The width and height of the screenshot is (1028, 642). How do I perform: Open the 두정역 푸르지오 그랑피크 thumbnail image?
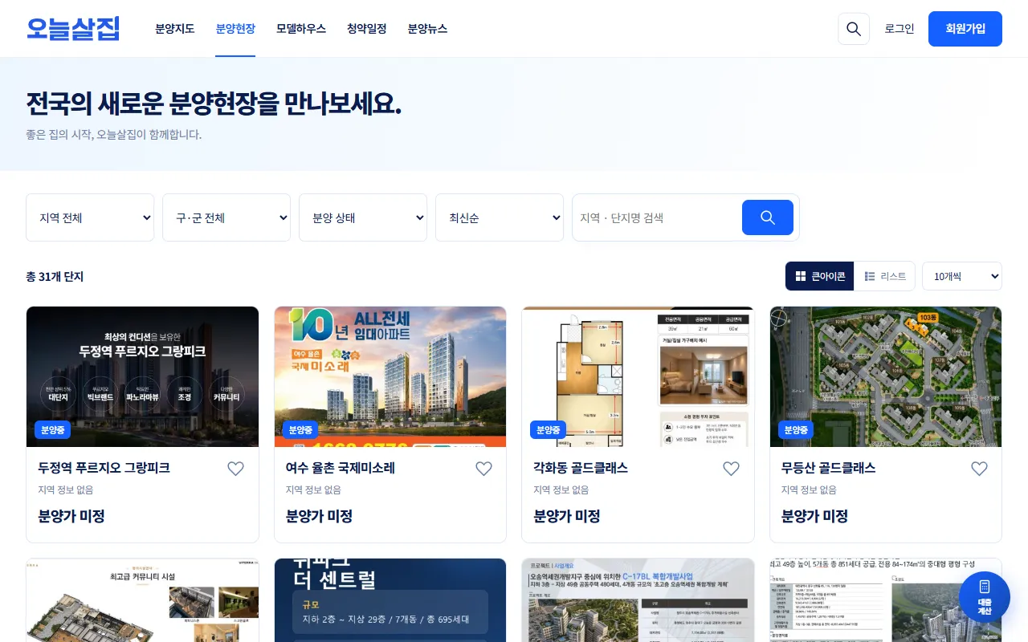(142, 377)
